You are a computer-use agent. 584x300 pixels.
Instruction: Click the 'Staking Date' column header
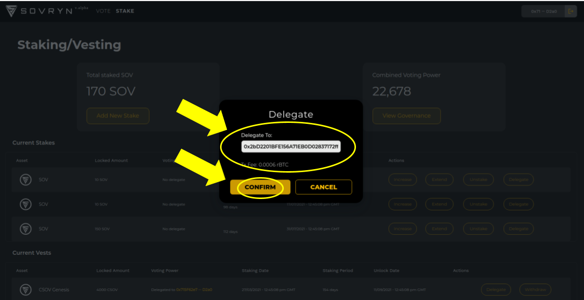pyautogui.click(x=255, y=271)
